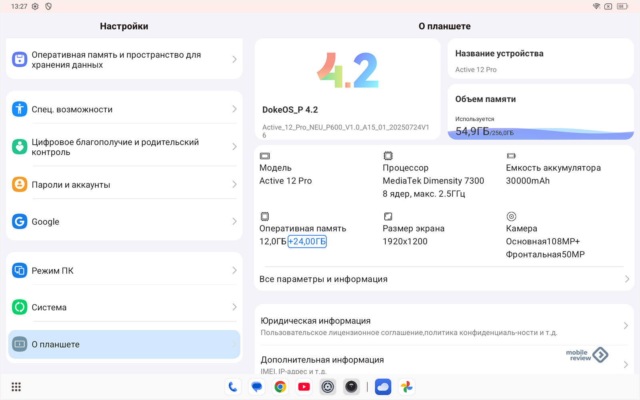The image size is (640, 400).
Task: Tap the model tablet icon
Action: tap(265, 156)
